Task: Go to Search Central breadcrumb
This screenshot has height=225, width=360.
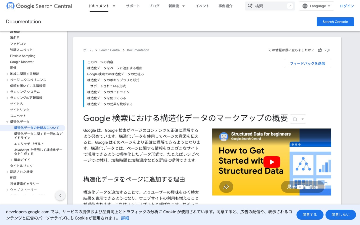Action: (x=110, y=50)
